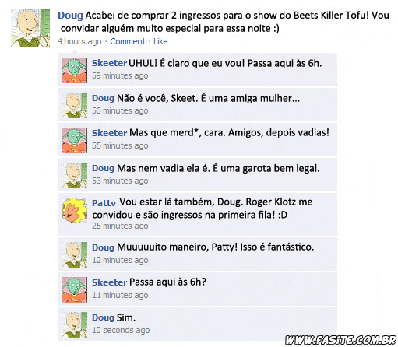Open Skeeter's name on the UHUL comment
Image resolution: width=398 pixels, height=347 pixels.
point(110,63)
